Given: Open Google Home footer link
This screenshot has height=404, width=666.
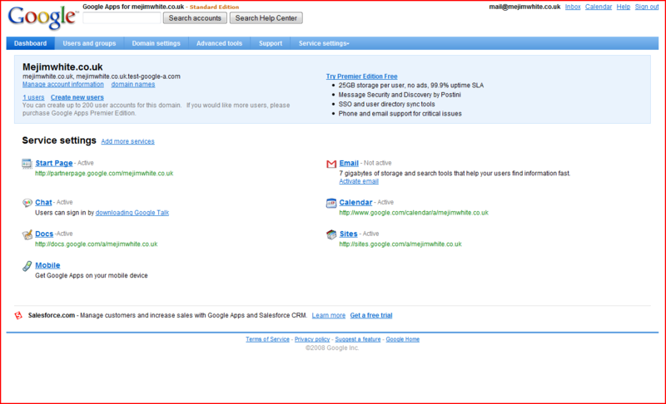Looking at the screenshot, I should point(402,339).
